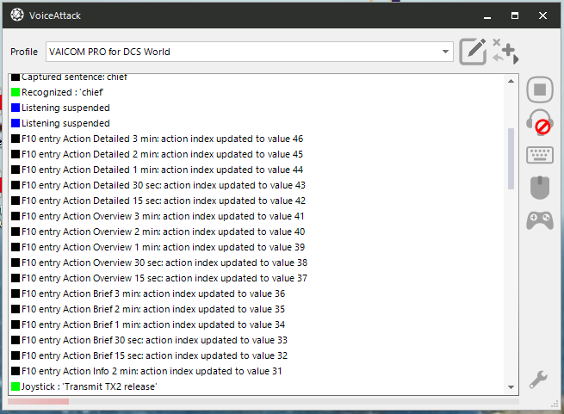Screen dimensions: 564x414
Task: Toggle mouse shortcuts with the mouse icon
Action: coord(540,188)
